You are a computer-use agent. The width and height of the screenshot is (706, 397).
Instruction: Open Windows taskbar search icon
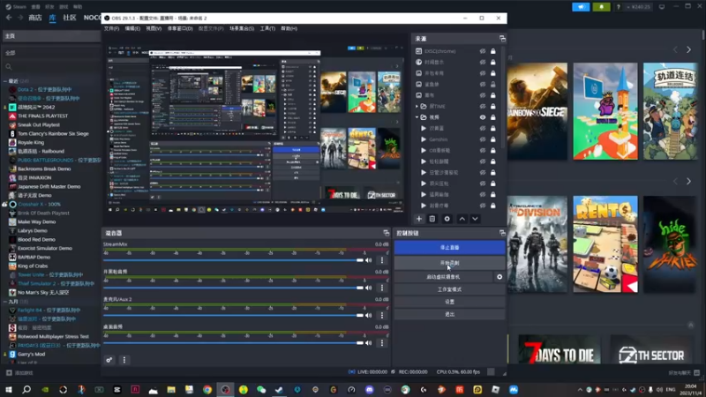[26, 390]
